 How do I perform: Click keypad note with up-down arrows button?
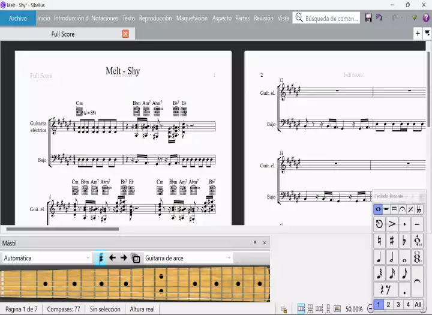click(x=417, y=241)
